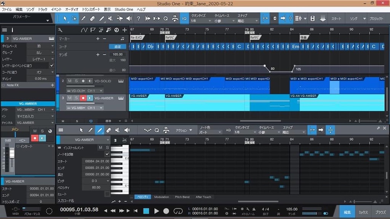Click the drum view icon in editor
The height and width of the screenshot is (219, 390).
point(125,140)
